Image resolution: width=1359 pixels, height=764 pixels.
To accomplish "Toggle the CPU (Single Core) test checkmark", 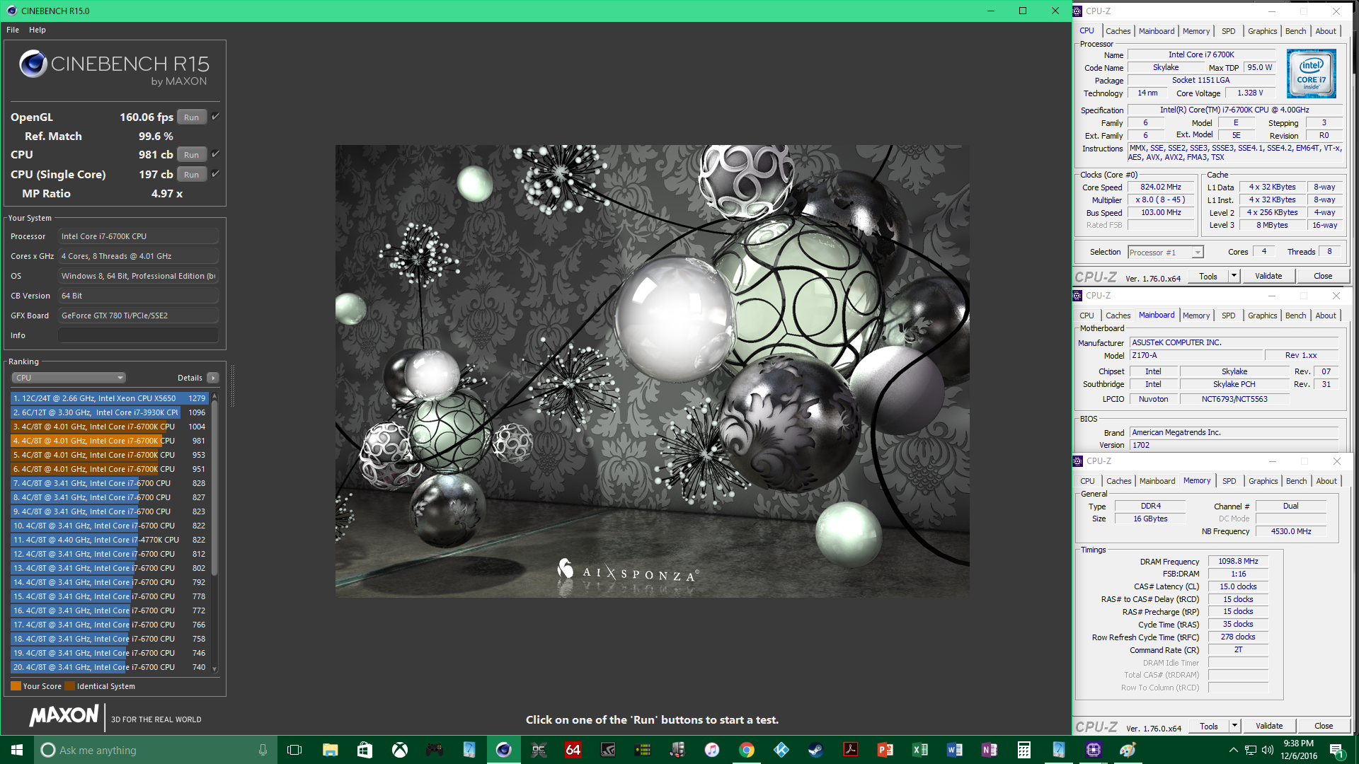I will [215, 174].
